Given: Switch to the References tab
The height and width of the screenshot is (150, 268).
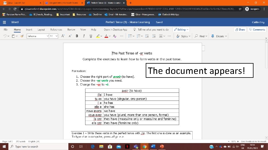Looking at the screenshot, I should coord(56,30).
